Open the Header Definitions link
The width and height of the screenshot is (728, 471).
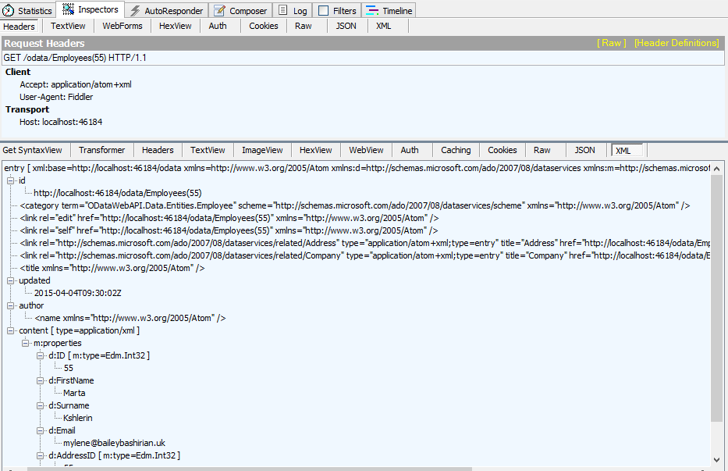[x=677, y=43]
